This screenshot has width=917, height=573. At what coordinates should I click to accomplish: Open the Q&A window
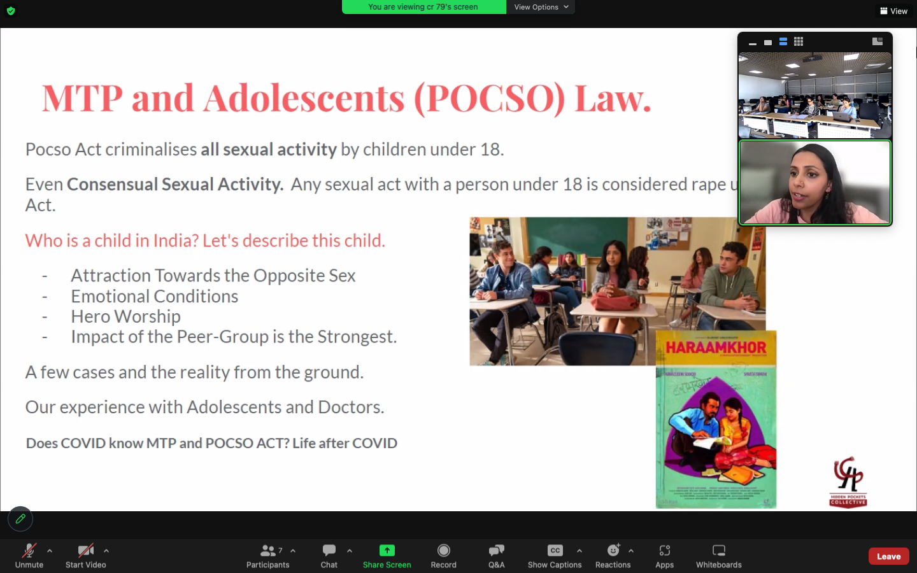(x=496, y=555)
